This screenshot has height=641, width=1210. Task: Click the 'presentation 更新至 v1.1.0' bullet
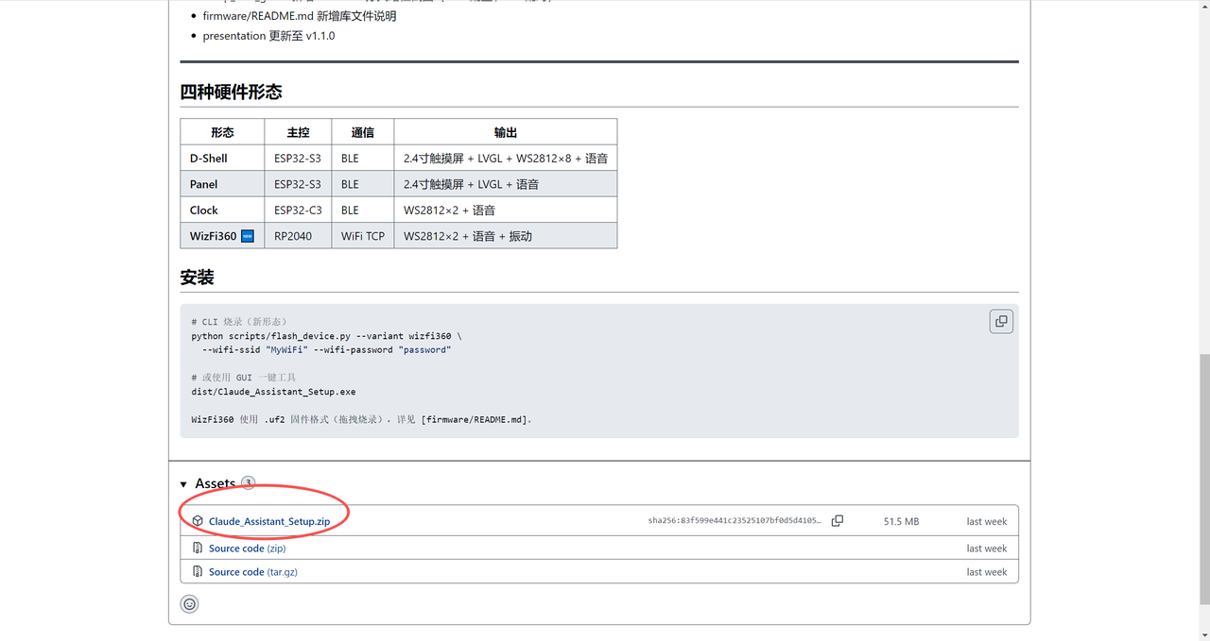[268, 36]
